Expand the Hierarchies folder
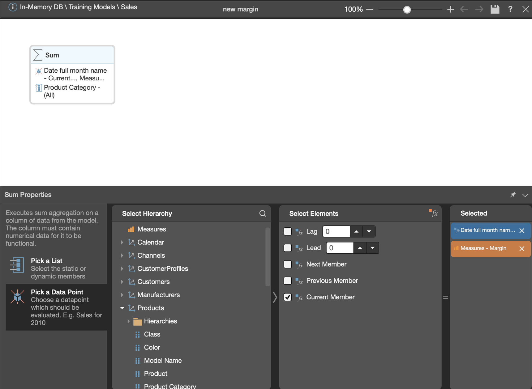This screenshot has height=389, width=532. [129, 321]
